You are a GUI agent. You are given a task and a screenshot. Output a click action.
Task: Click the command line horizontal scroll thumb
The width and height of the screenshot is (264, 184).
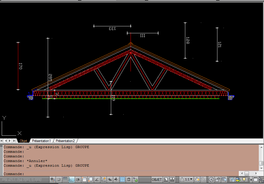(247, 173)
